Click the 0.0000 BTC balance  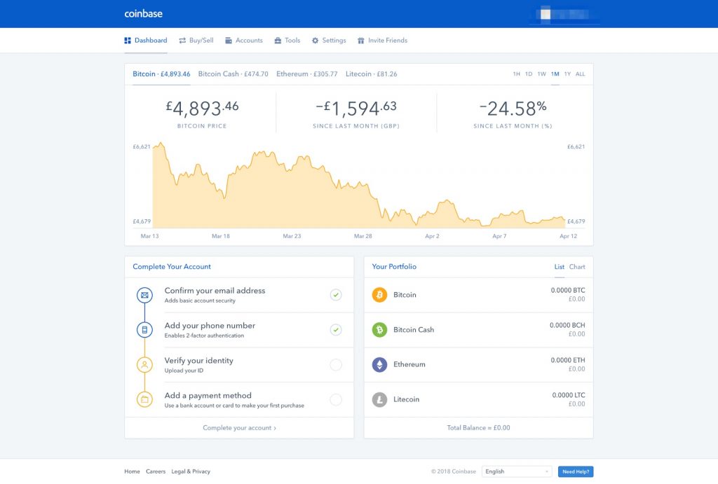(568, 291)
